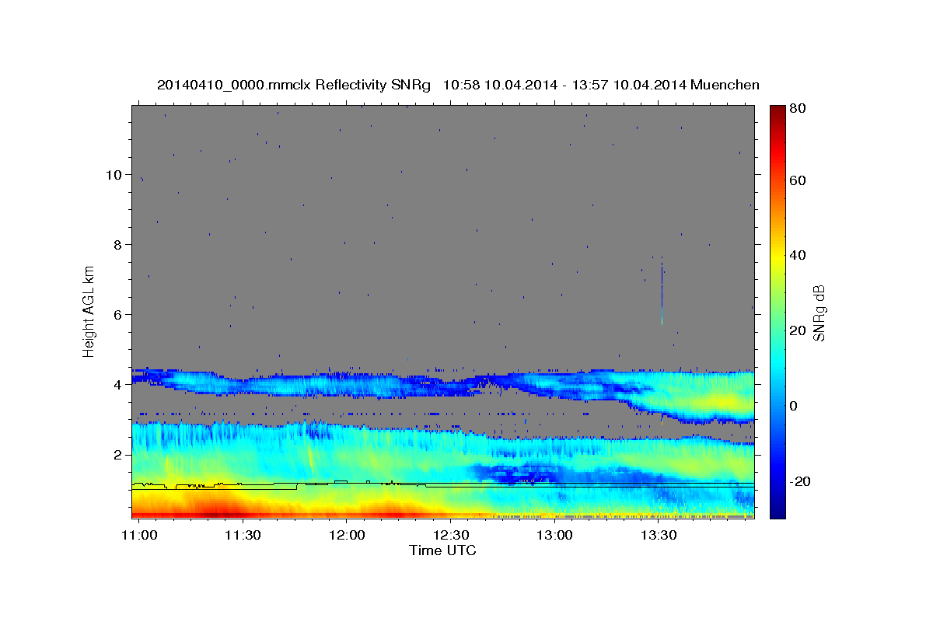Click the 13:30 time tick label
The image size is (933, 622).
659,536
